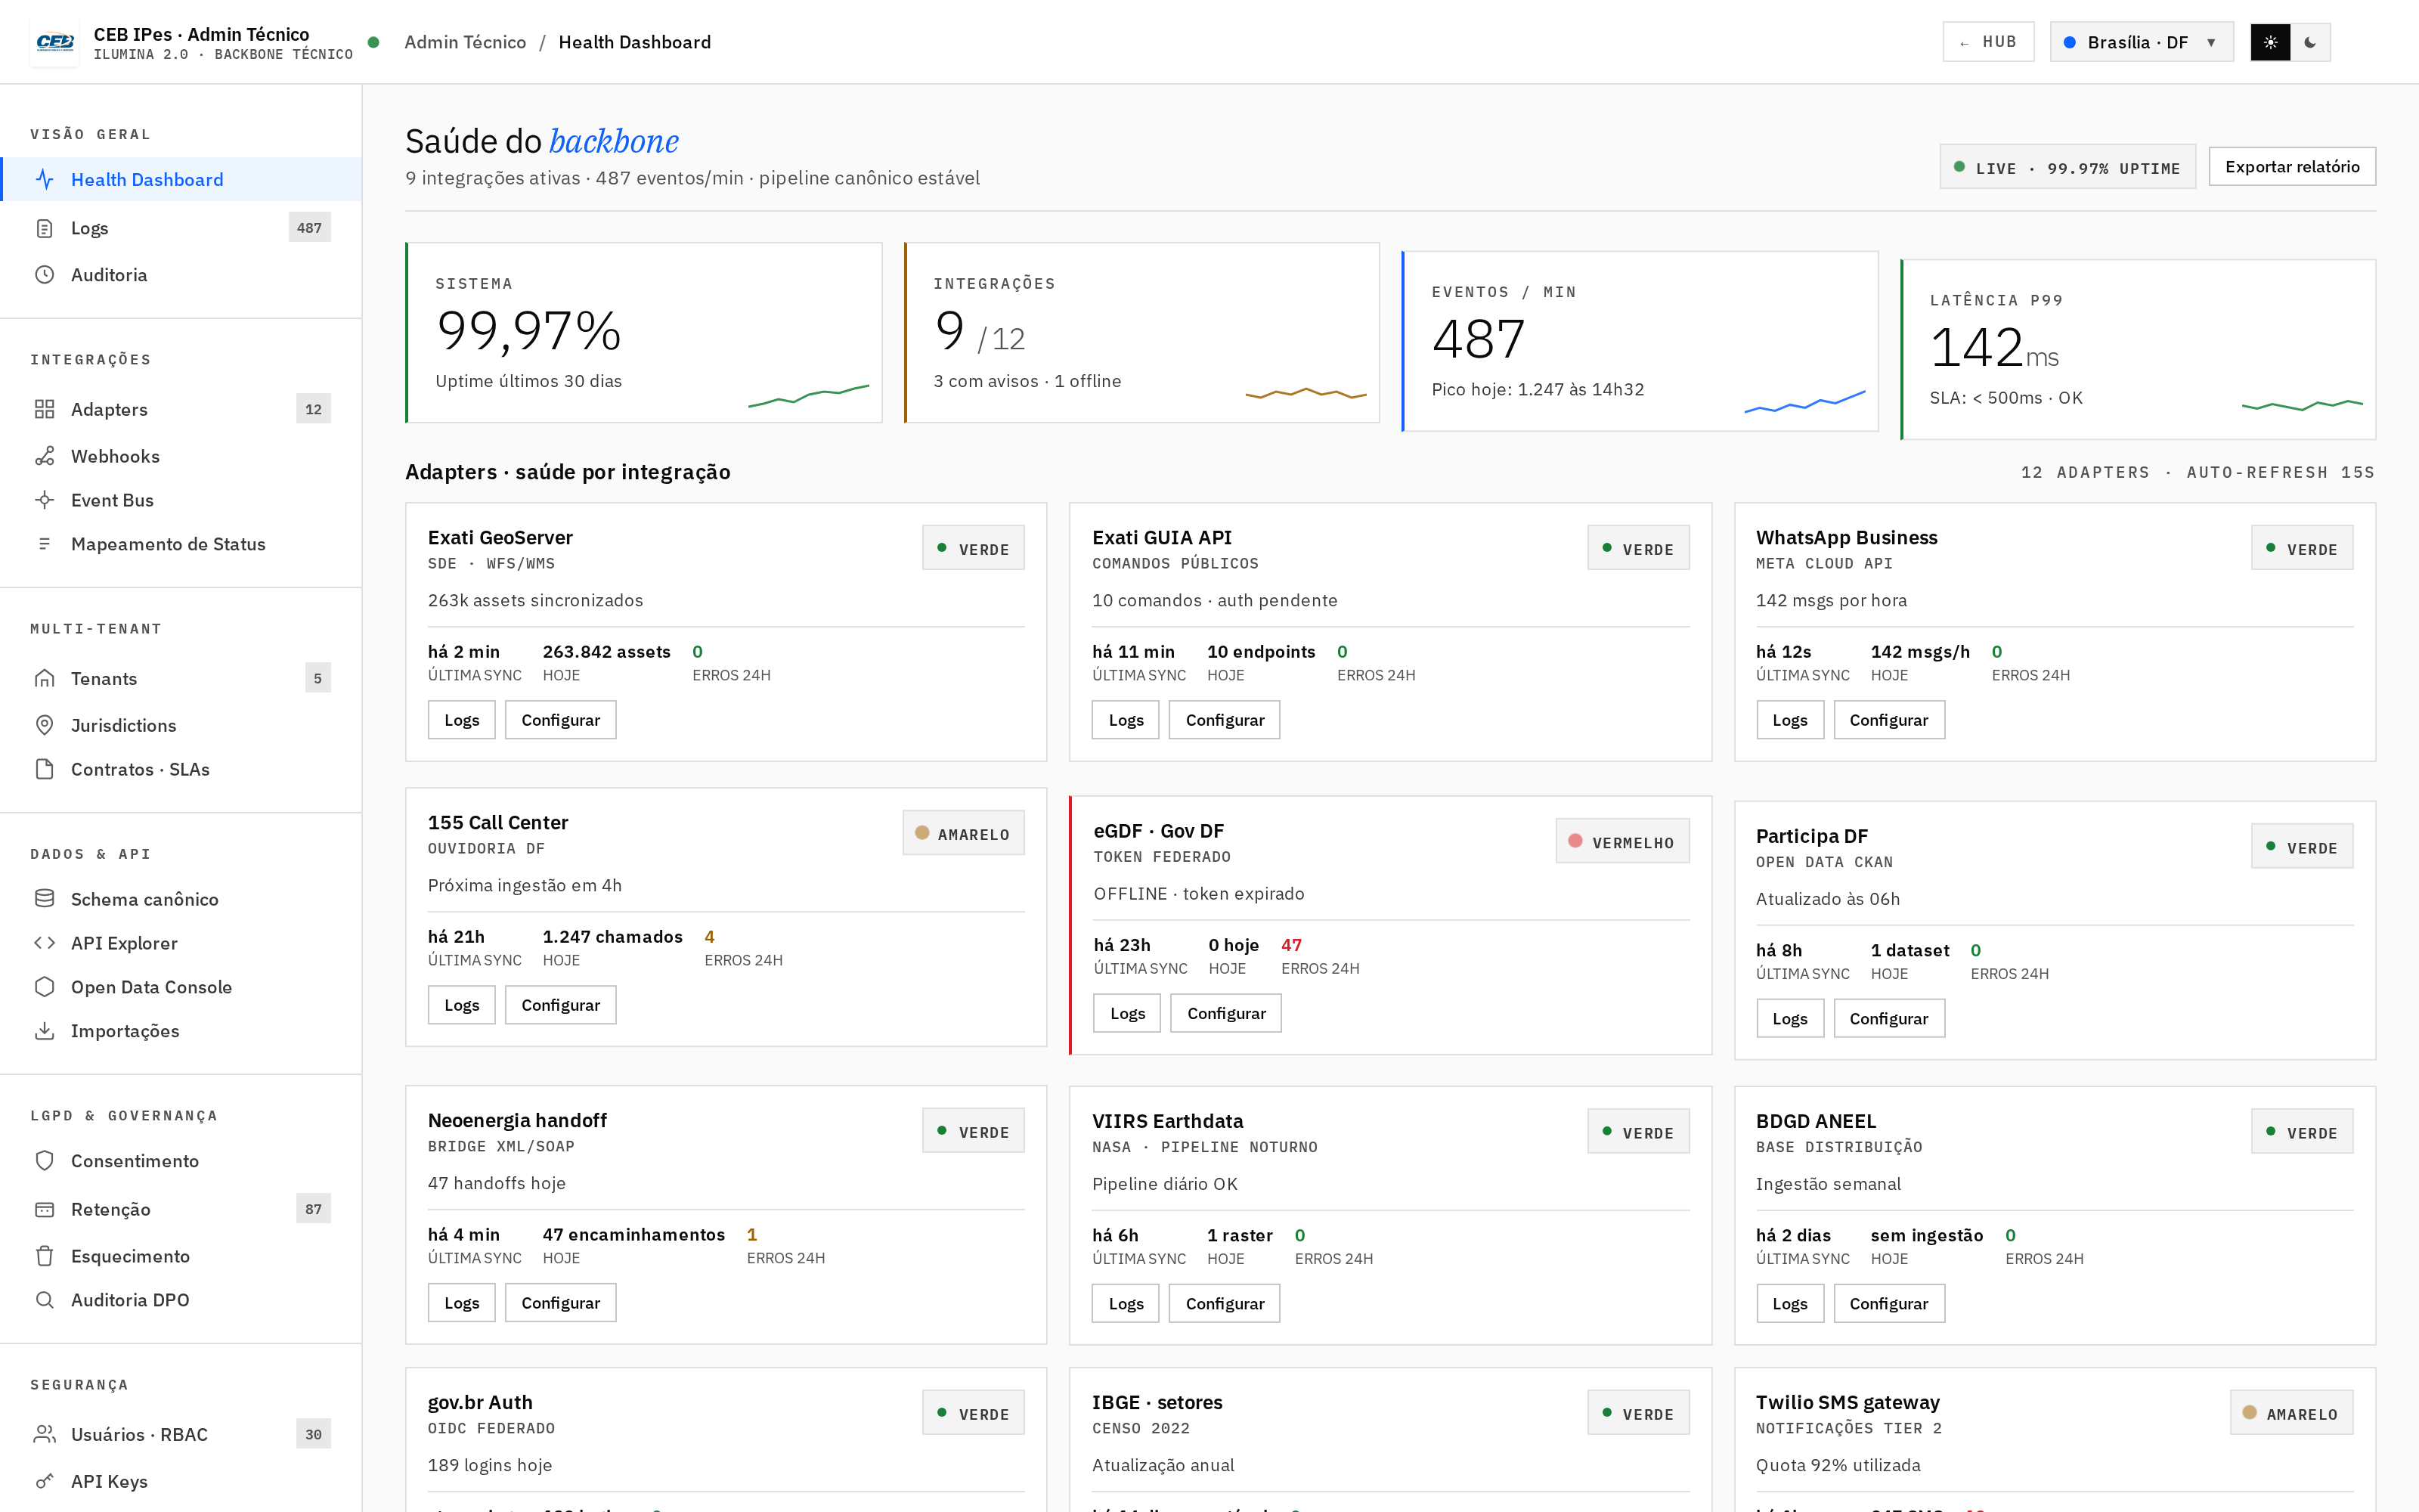
Task: Click Configurar on eGDF · Gov DF card
Action: pos(1225,1013)
